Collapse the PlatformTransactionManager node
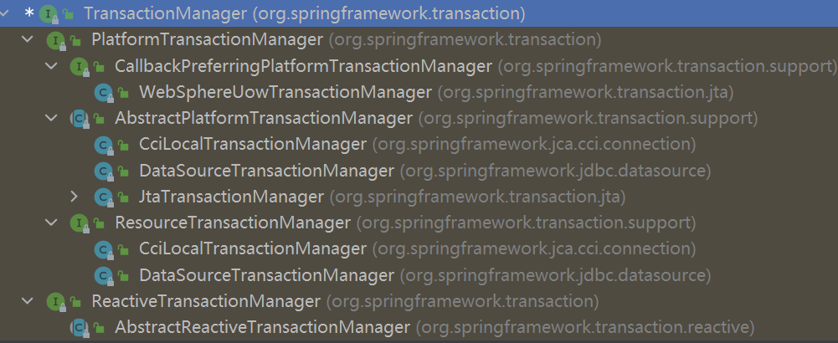Viewport: 838px width, 343px height. tap(28, 39)
